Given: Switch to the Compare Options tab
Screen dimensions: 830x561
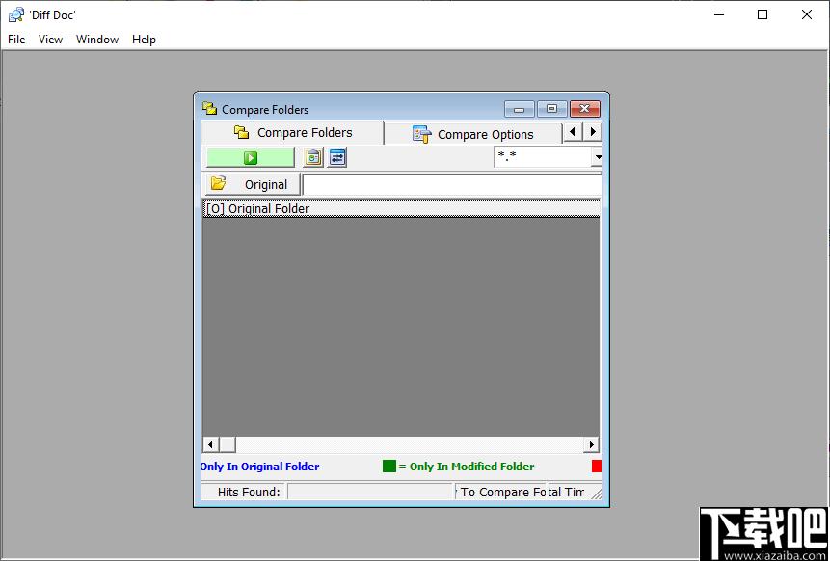Looking at the screenshot, I should pos(473,134).
